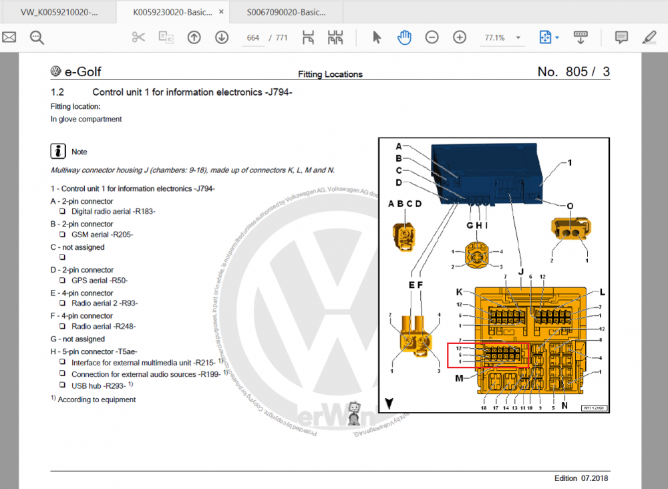Click the heading 'Control unit 1 for information electronics -J794-'
The width and height of the screenshot is (668, 489).
coord(192,92)
